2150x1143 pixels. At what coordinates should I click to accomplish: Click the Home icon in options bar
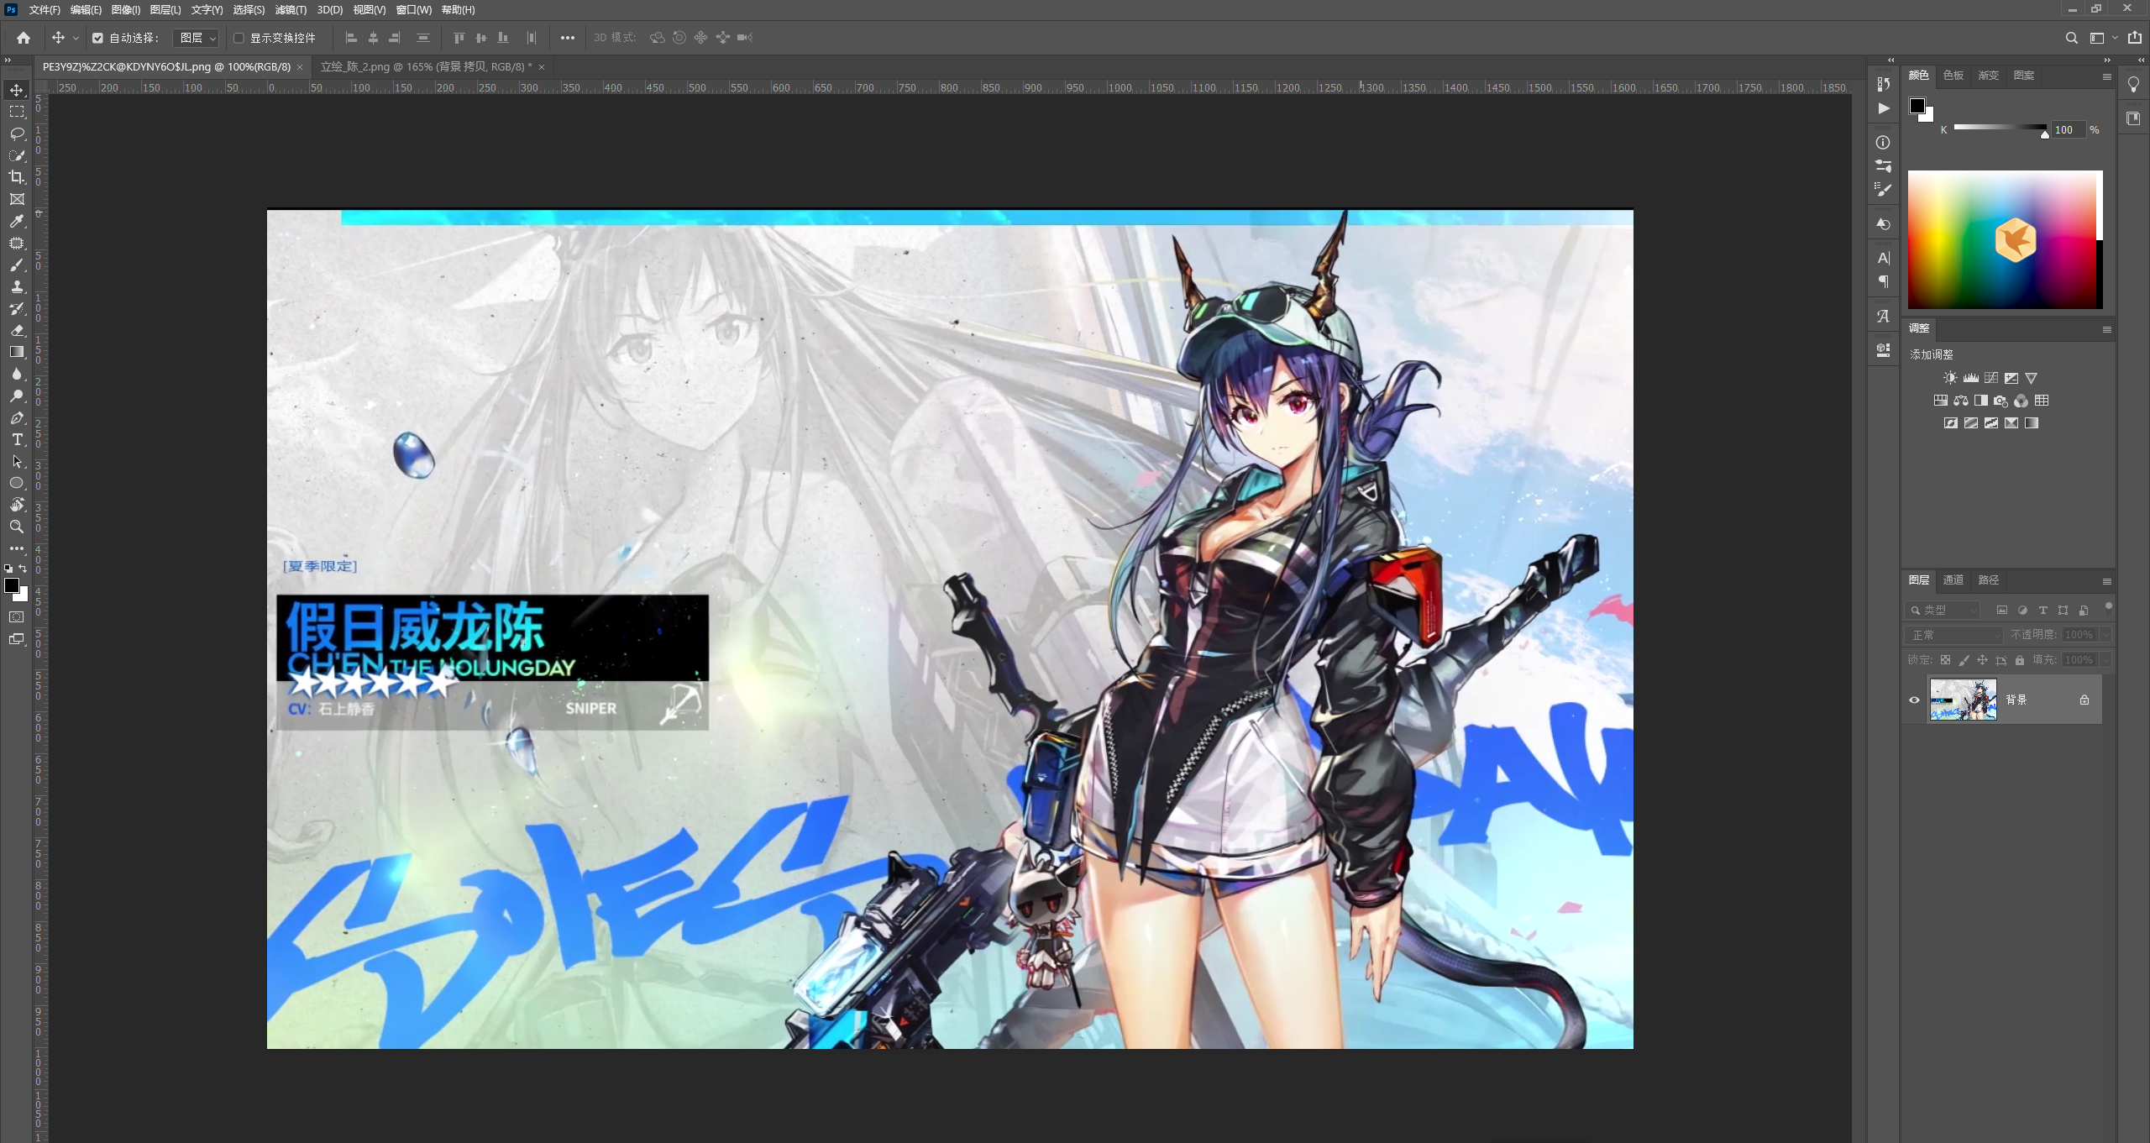pos(24,38)
